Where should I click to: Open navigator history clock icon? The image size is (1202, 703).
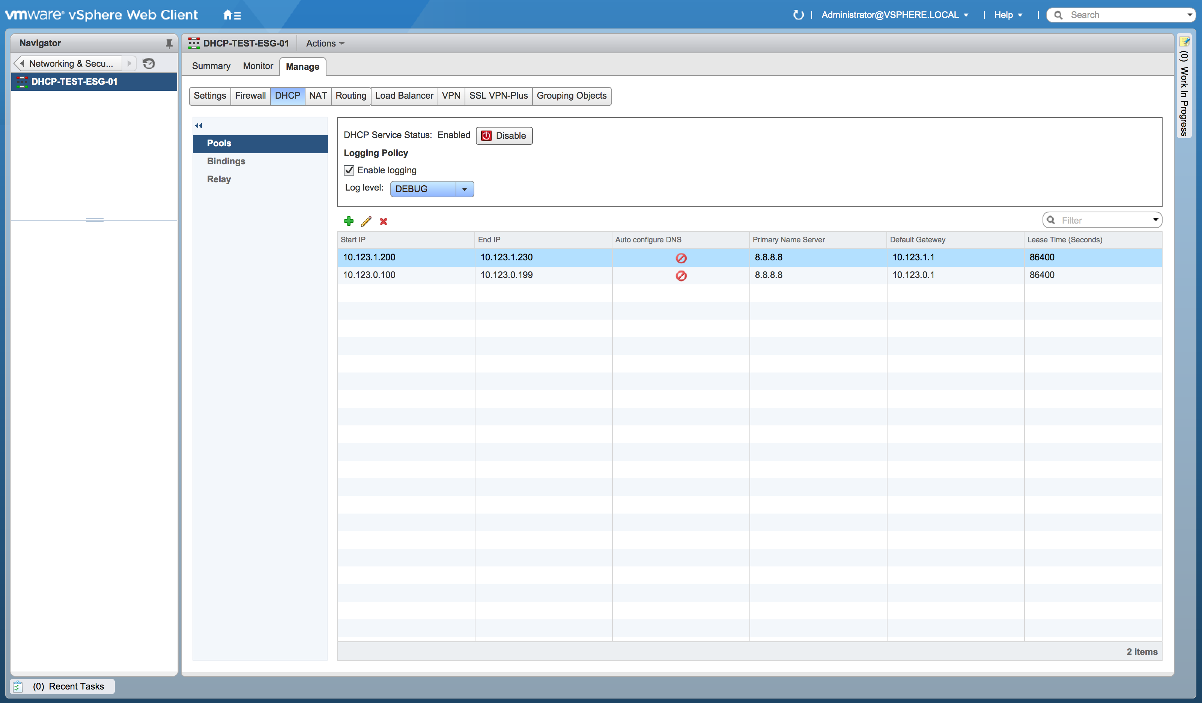click(x=149, y=63)
